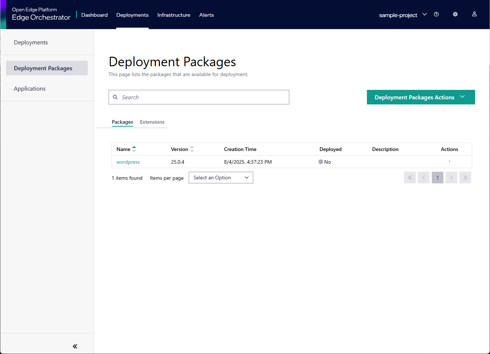Select Applications in the sidebar

coord(30,89)
